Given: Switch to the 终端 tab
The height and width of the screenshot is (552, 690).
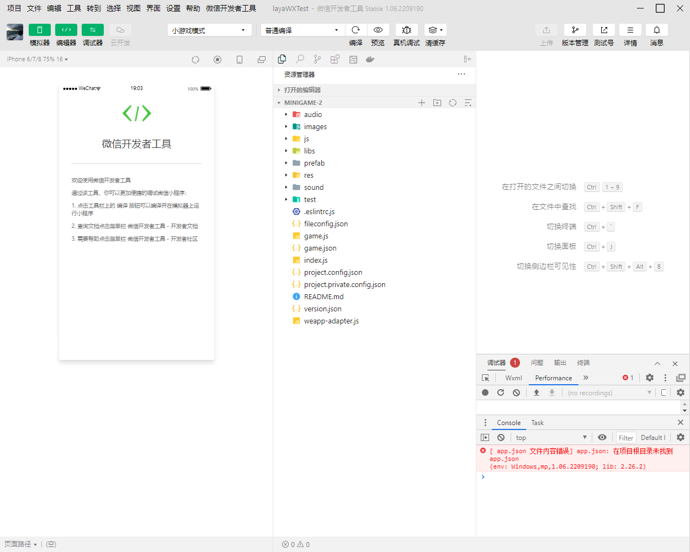Looking at the screenshot, I should (x=583, y=363).
